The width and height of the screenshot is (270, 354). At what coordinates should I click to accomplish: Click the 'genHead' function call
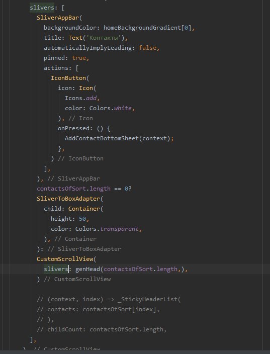pos(87,269)
